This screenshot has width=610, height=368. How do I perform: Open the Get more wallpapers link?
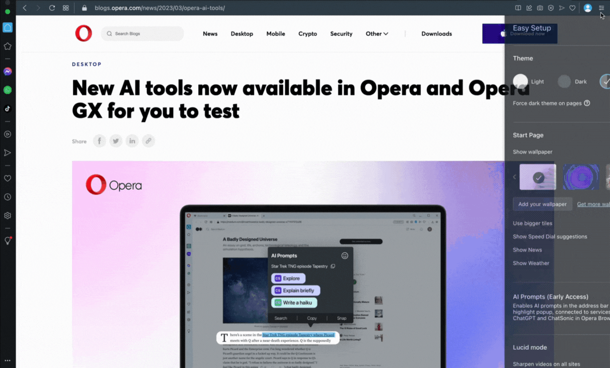(594, 204)
